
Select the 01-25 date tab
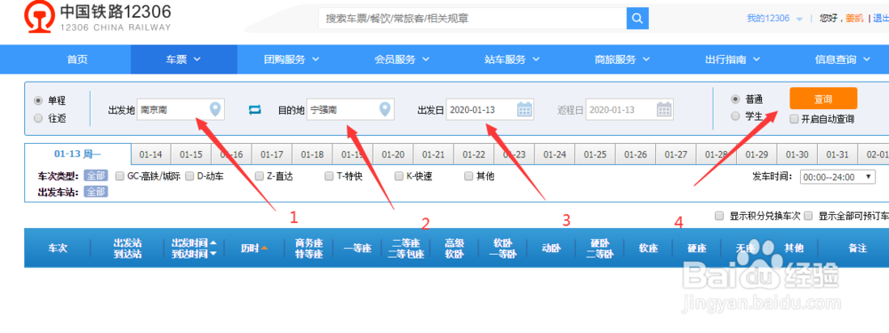pyautogui.click(x=595, y=154)
